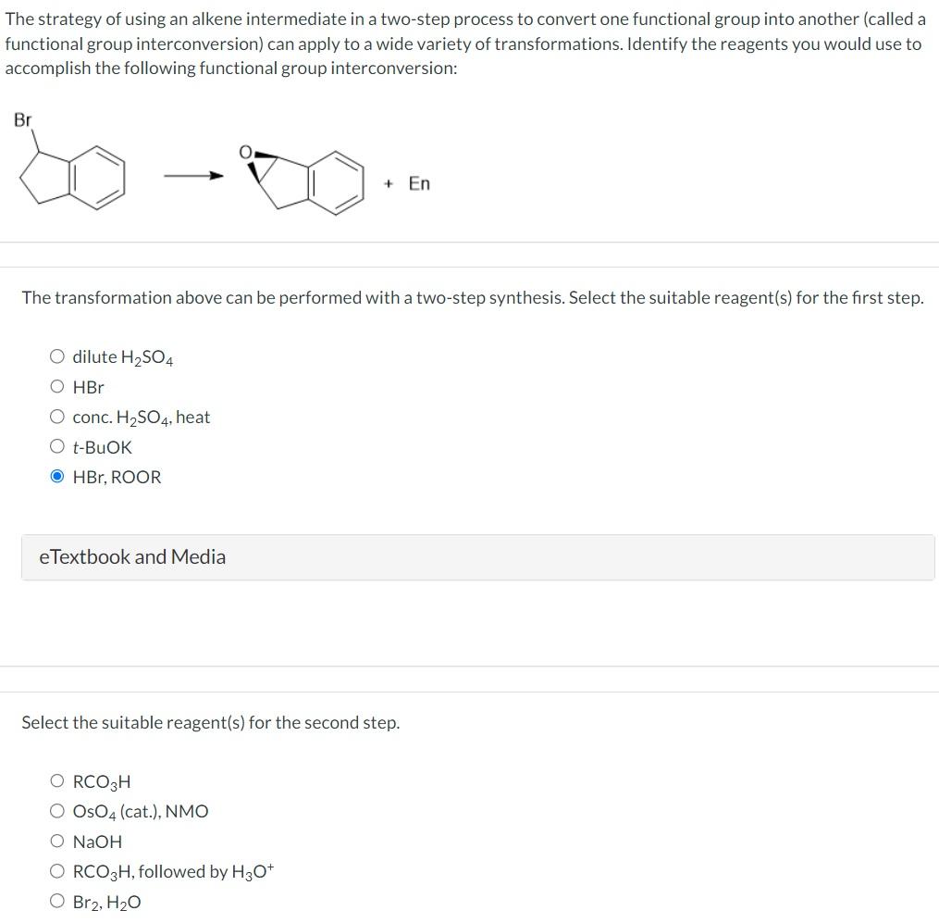939x923 pixels.
Task: Choose conc. H2SO4, heat as first reagent
Action: tap(56, 416)
